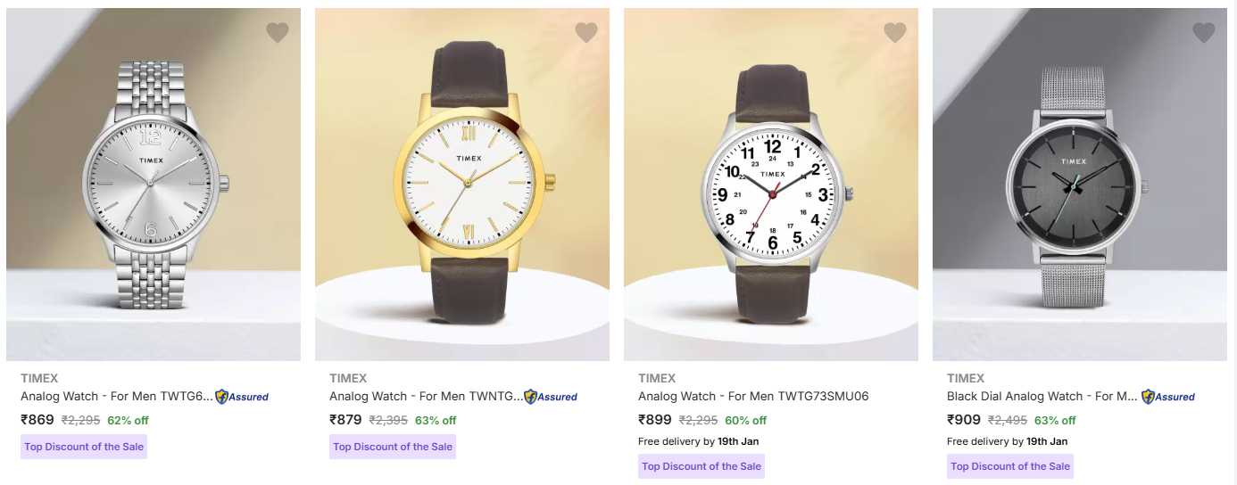This screenshot has width=1237, height=485.
Task: Click Top Discount tag under ₹909 watch
Action: click(x=1010, y=466)
